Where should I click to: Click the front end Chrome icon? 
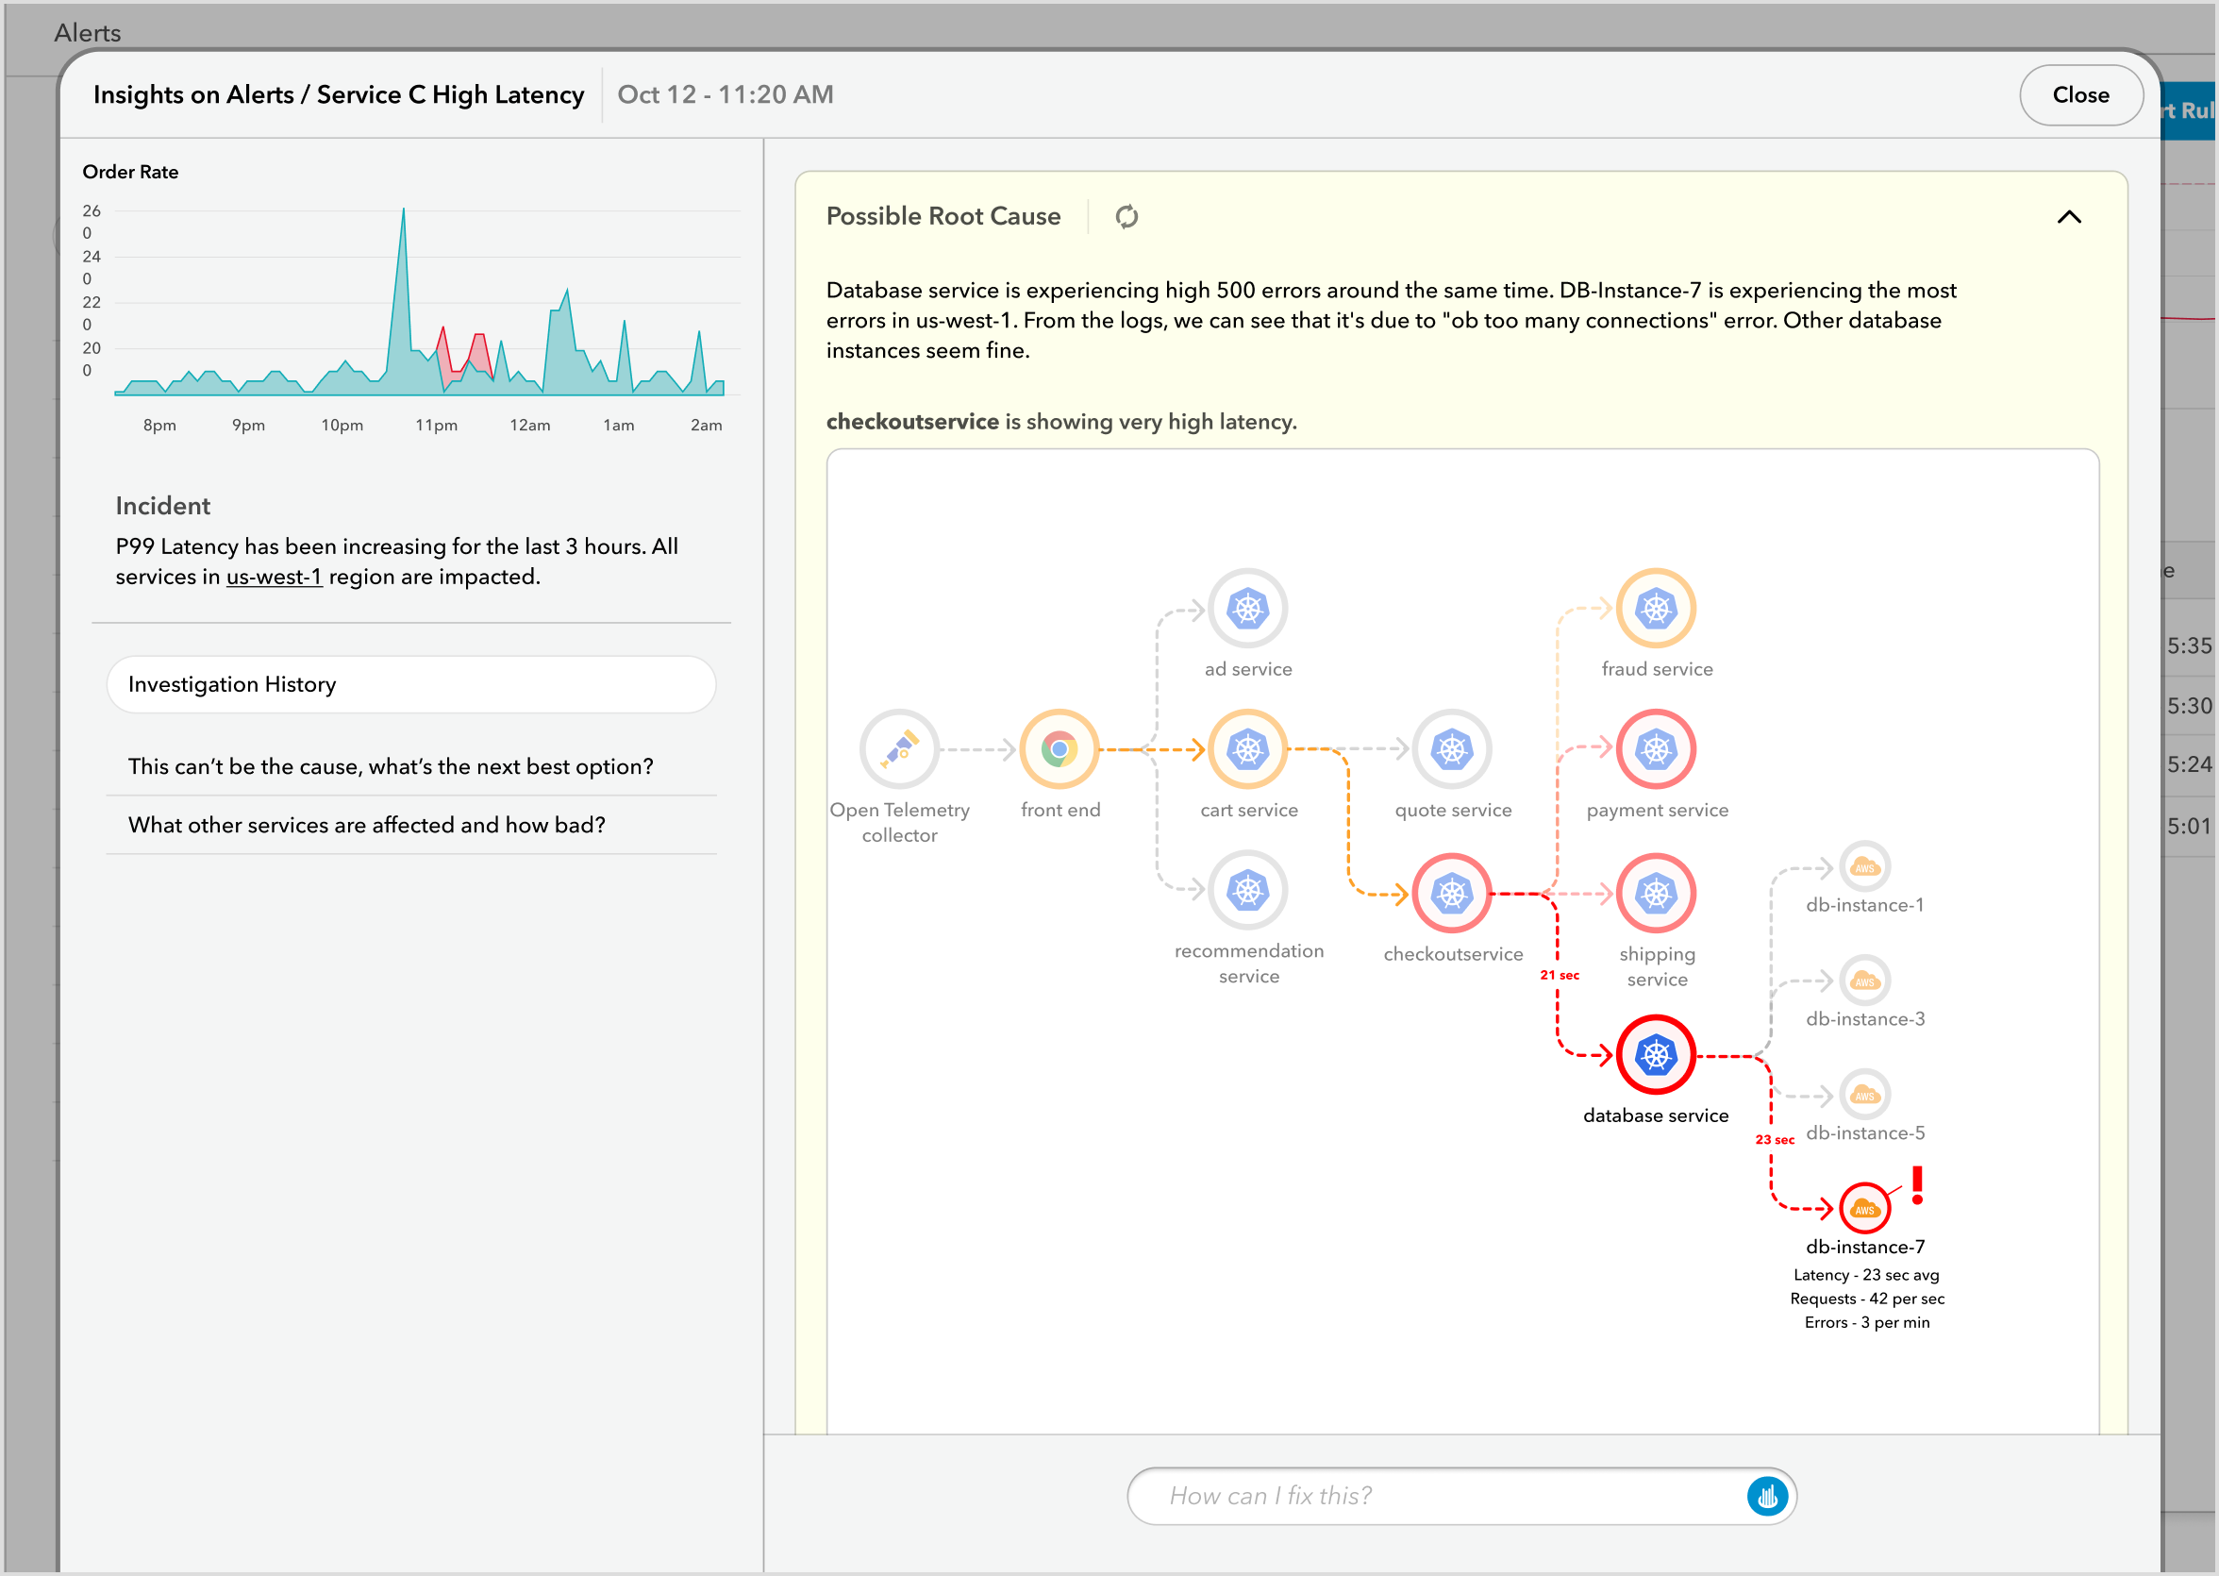coord(1059,749)
